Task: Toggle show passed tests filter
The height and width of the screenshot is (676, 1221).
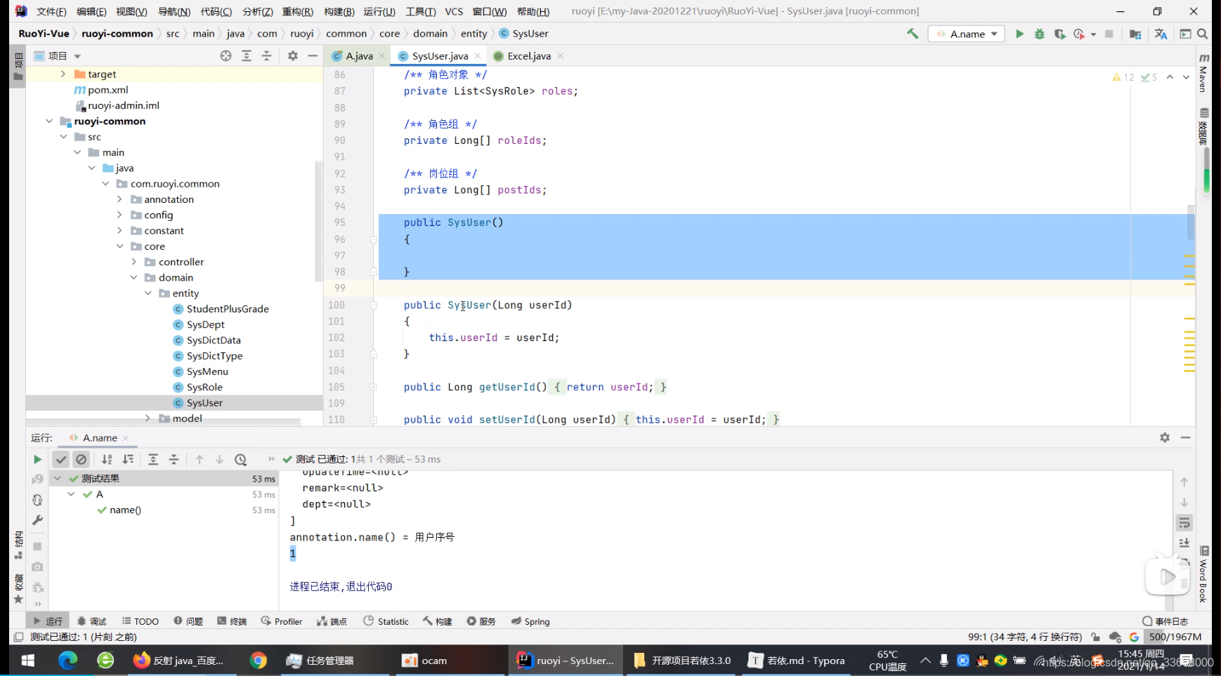Action: click(x=61, y=459)
